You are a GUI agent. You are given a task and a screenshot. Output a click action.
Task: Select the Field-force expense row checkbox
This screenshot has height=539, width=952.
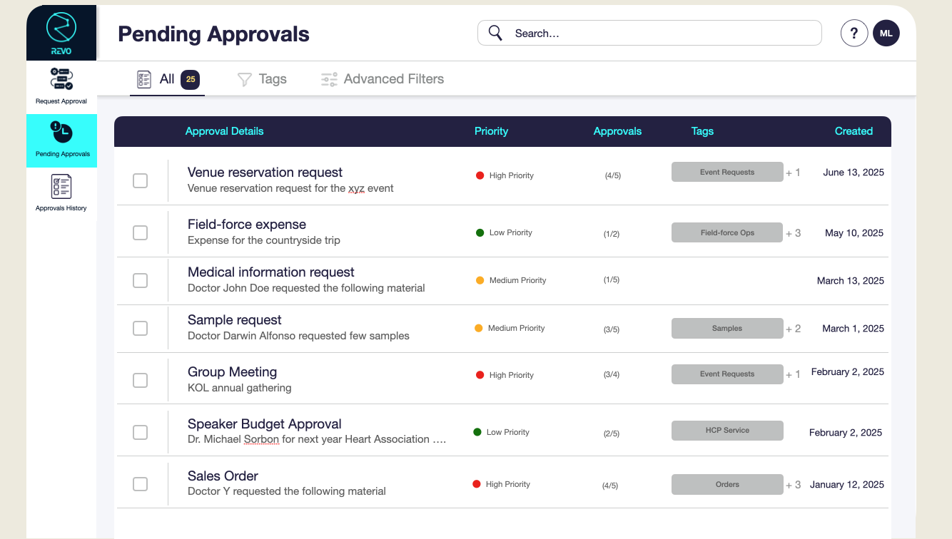point(140,232)
